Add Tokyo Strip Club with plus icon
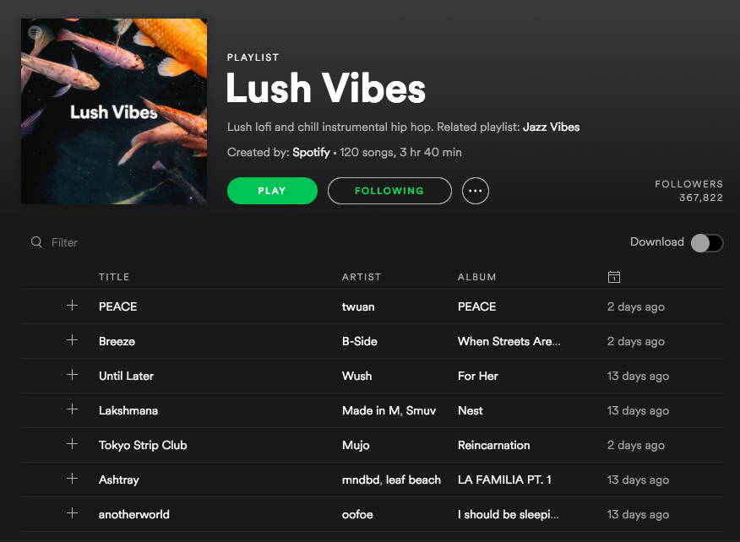740x542 pixels. click(x=72, y=444)
